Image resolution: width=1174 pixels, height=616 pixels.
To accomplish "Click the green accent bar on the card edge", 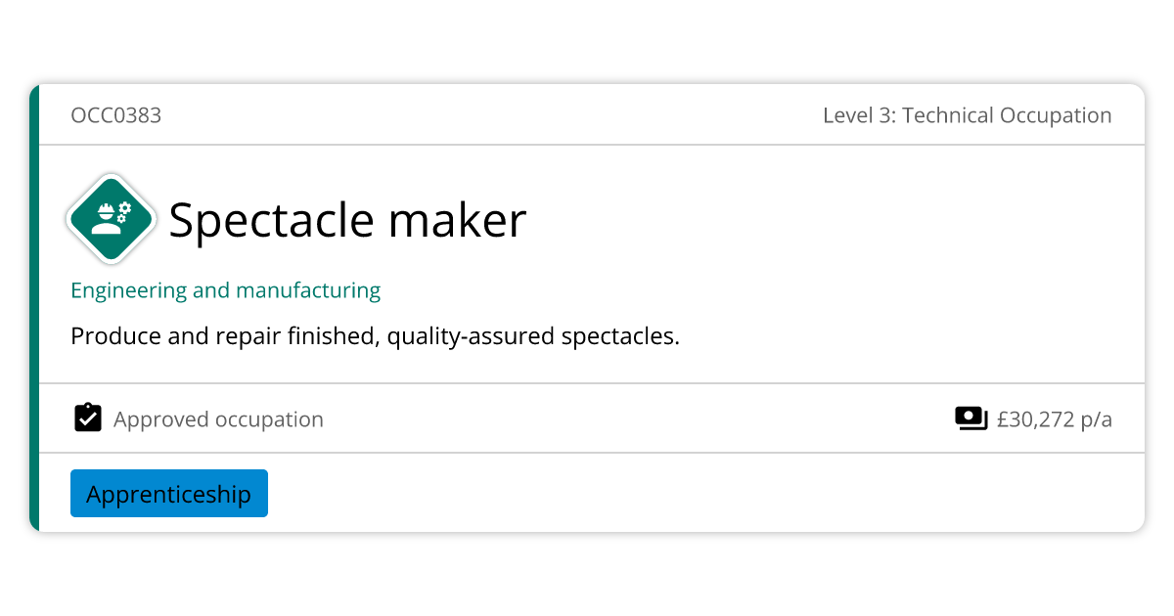I will pyautogui.click(x=34, y=308).
